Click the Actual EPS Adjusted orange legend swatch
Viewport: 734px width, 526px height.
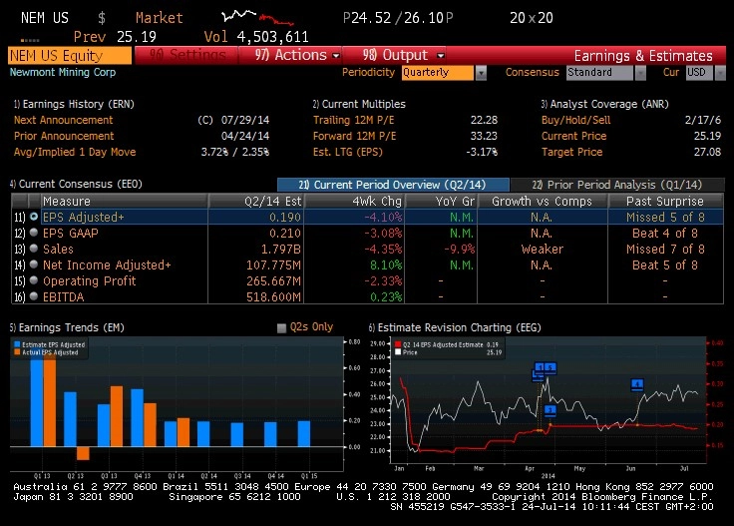[x=17, y=352]
